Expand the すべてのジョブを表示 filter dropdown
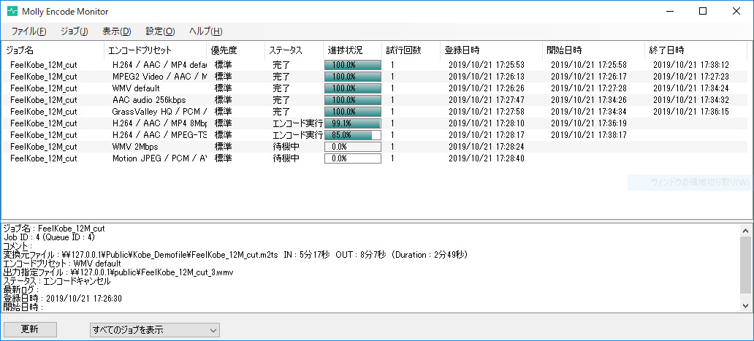The width and height of the screenshot is (754, 341). tap(153, 330)
